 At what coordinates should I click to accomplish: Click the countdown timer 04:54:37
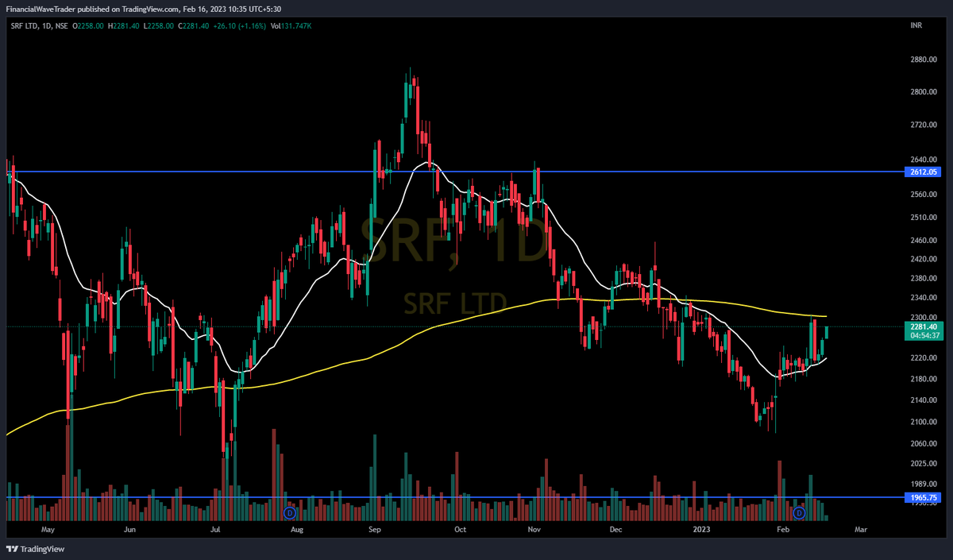pyautogui.click(x=924, y=336)
